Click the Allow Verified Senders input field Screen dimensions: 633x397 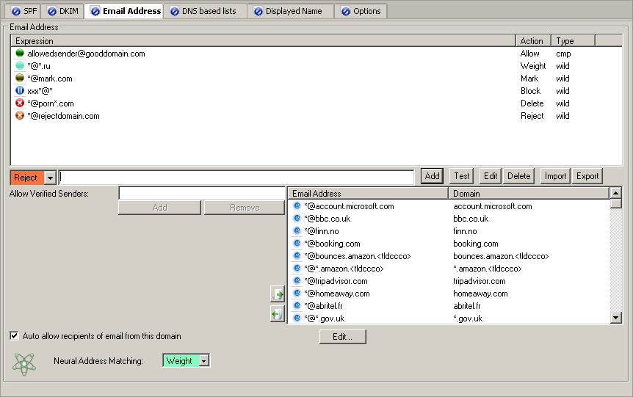[202, 193]
